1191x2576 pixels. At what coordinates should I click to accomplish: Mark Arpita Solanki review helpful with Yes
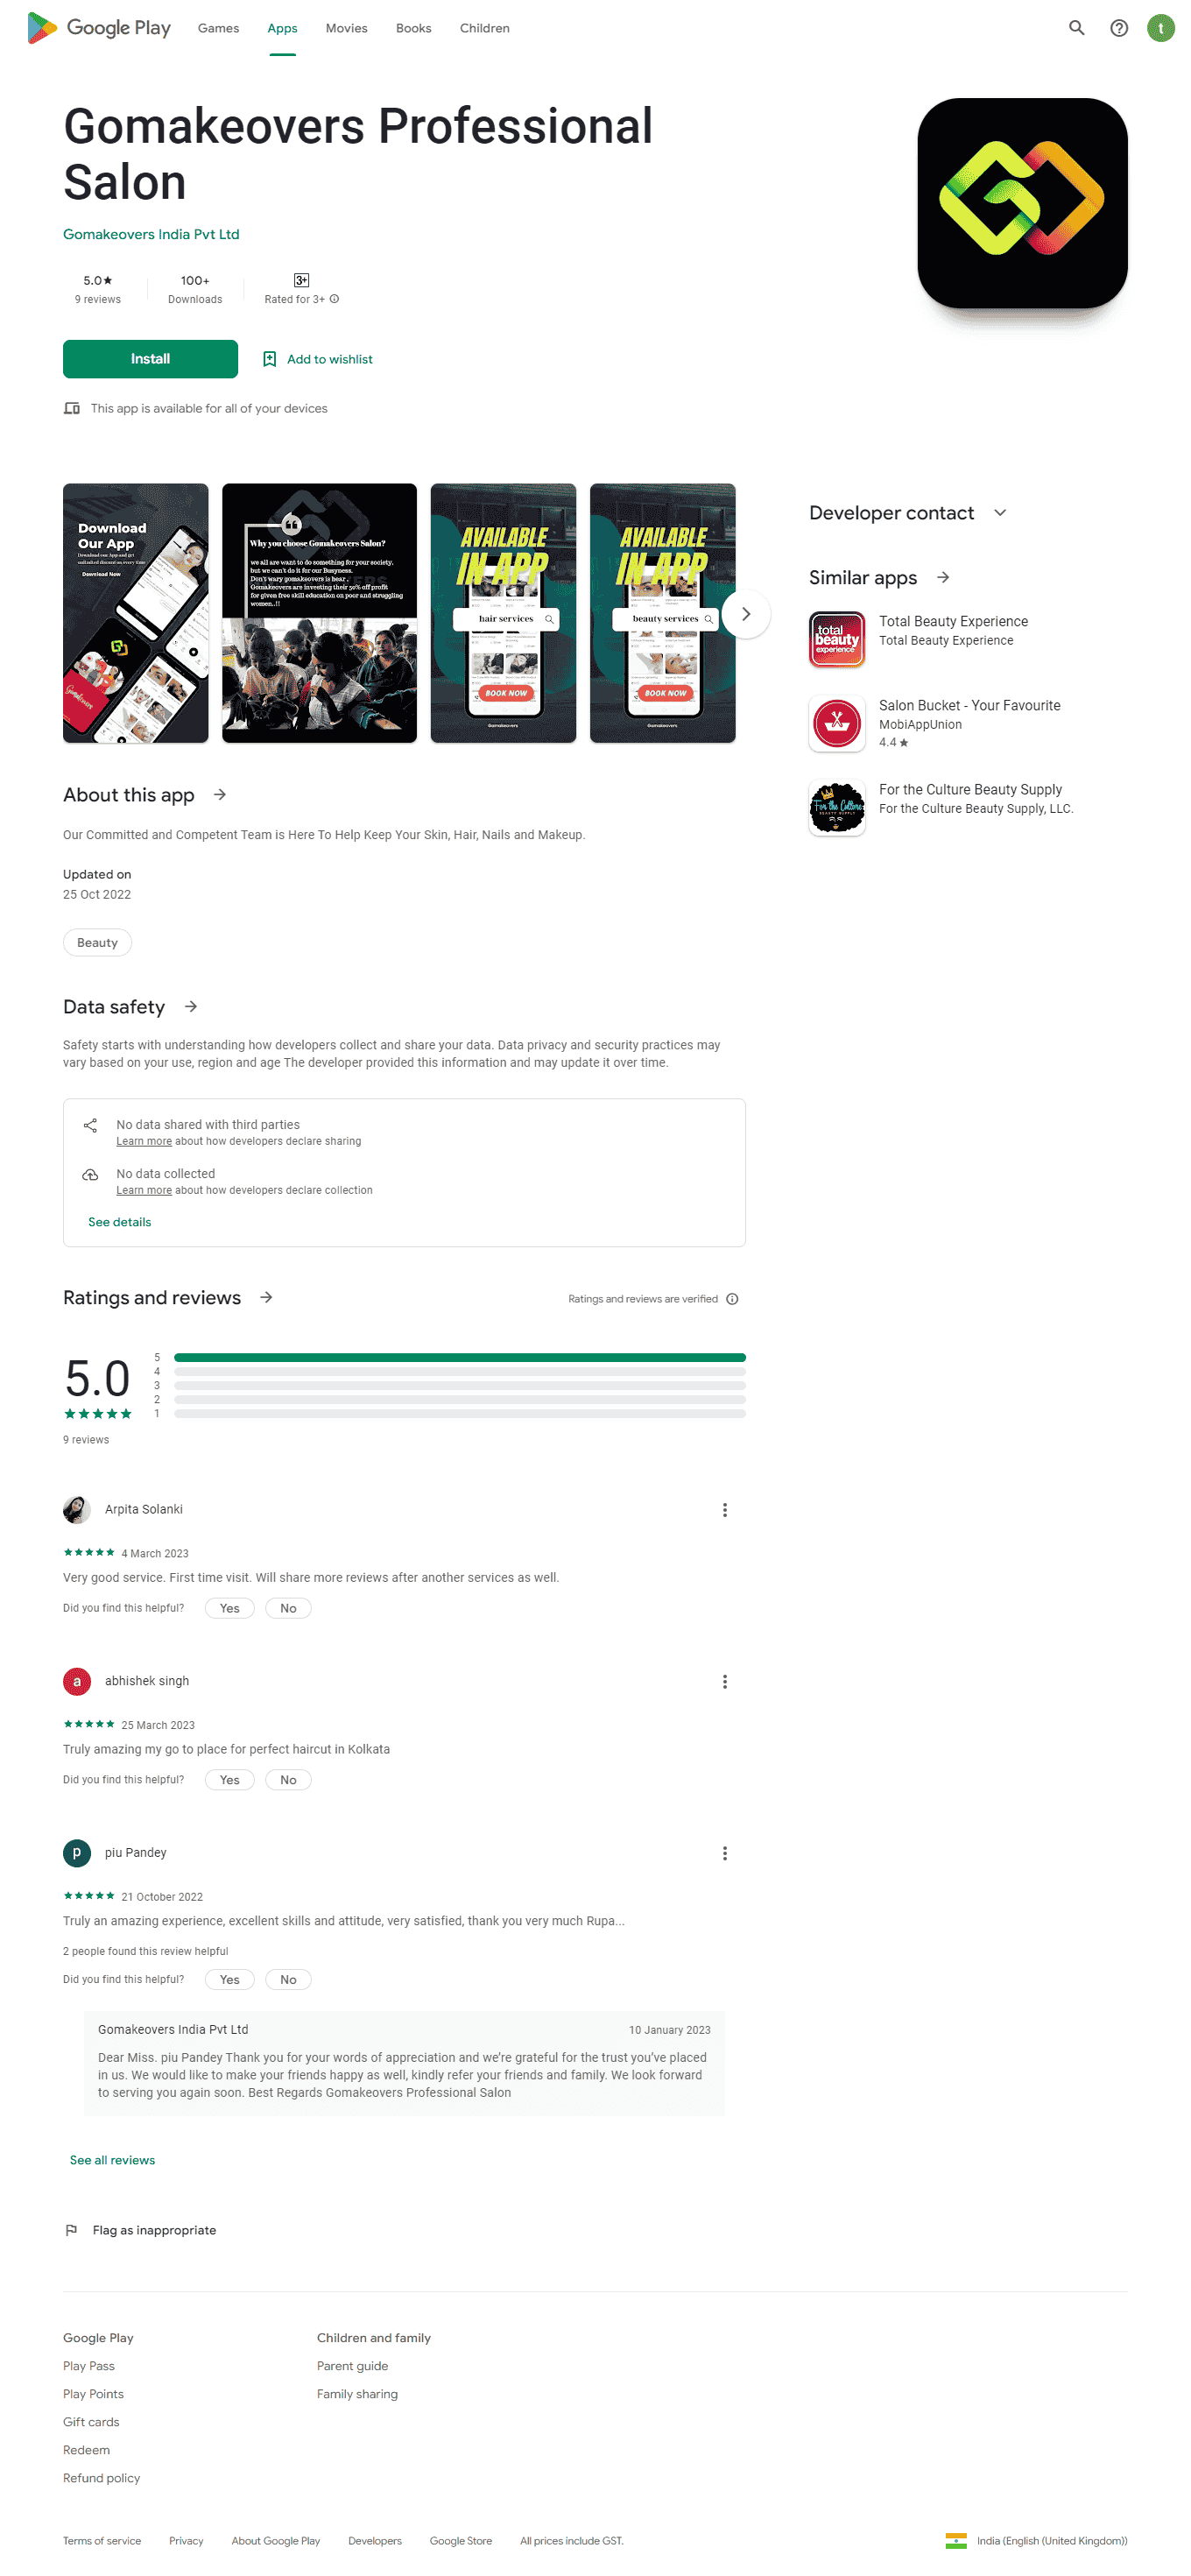click(229, 1608)
